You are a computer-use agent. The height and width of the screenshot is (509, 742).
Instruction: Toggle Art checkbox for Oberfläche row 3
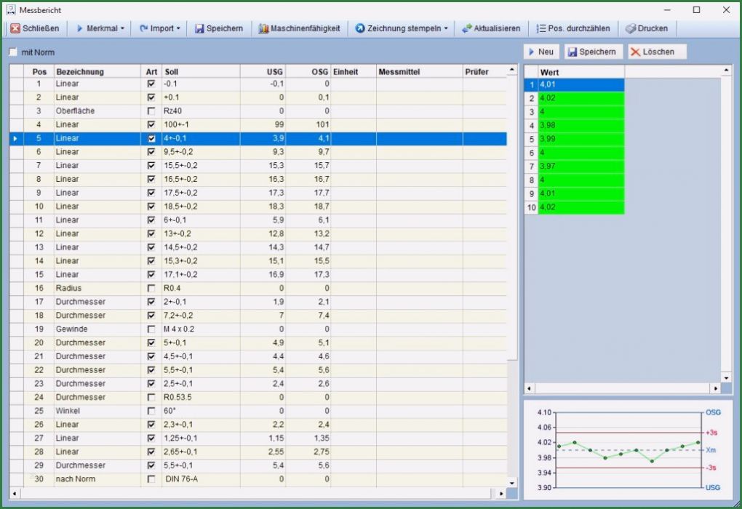pyautogui.click(x=151, y=111)
